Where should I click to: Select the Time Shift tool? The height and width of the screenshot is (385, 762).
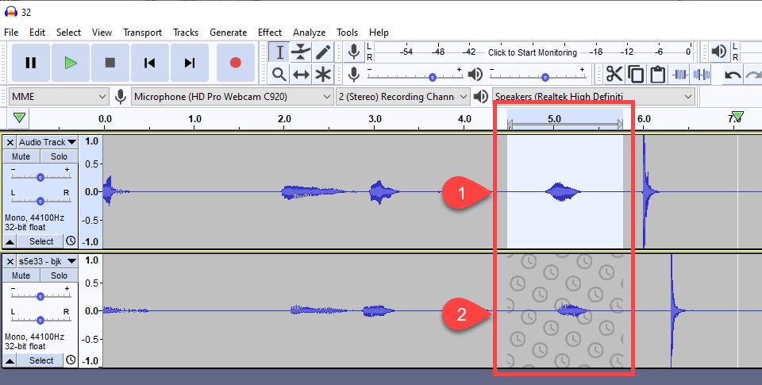point(301,75)
